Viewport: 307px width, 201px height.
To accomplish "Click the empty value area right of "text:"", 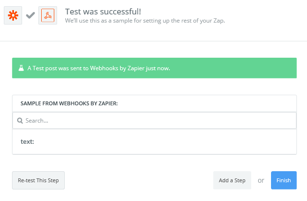I will [165, 141].
